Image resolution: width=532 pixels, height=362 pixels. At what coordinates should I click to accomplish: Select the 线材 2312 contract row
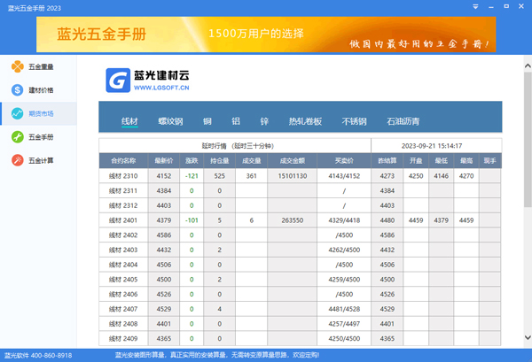[x=300, y=205]
